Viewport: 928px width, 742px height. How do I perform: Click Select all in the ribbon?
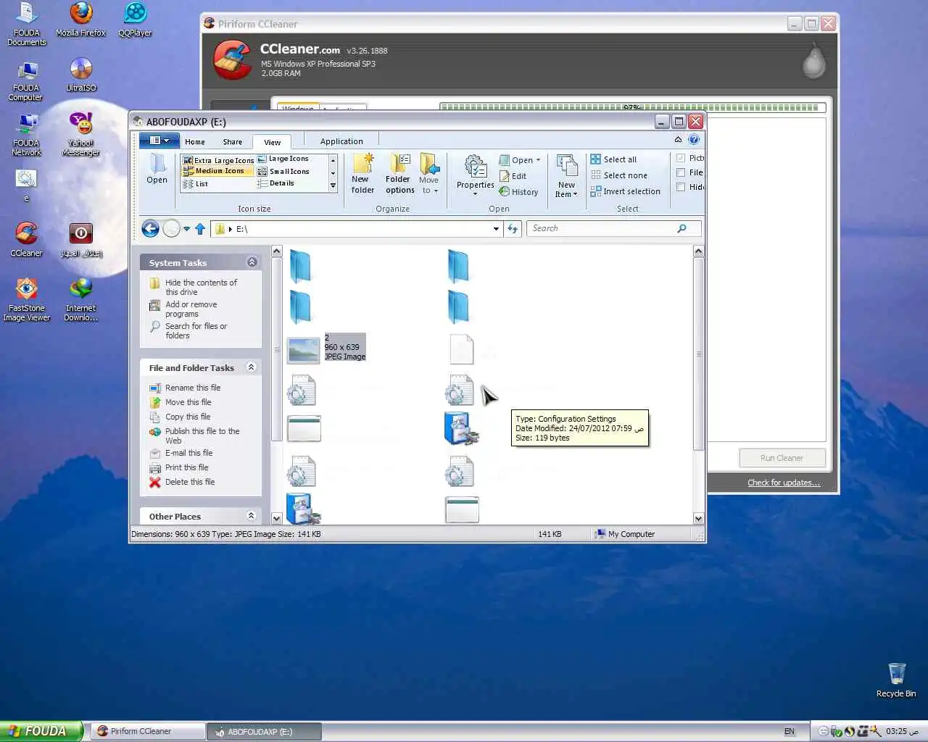[x=613, y=159]
